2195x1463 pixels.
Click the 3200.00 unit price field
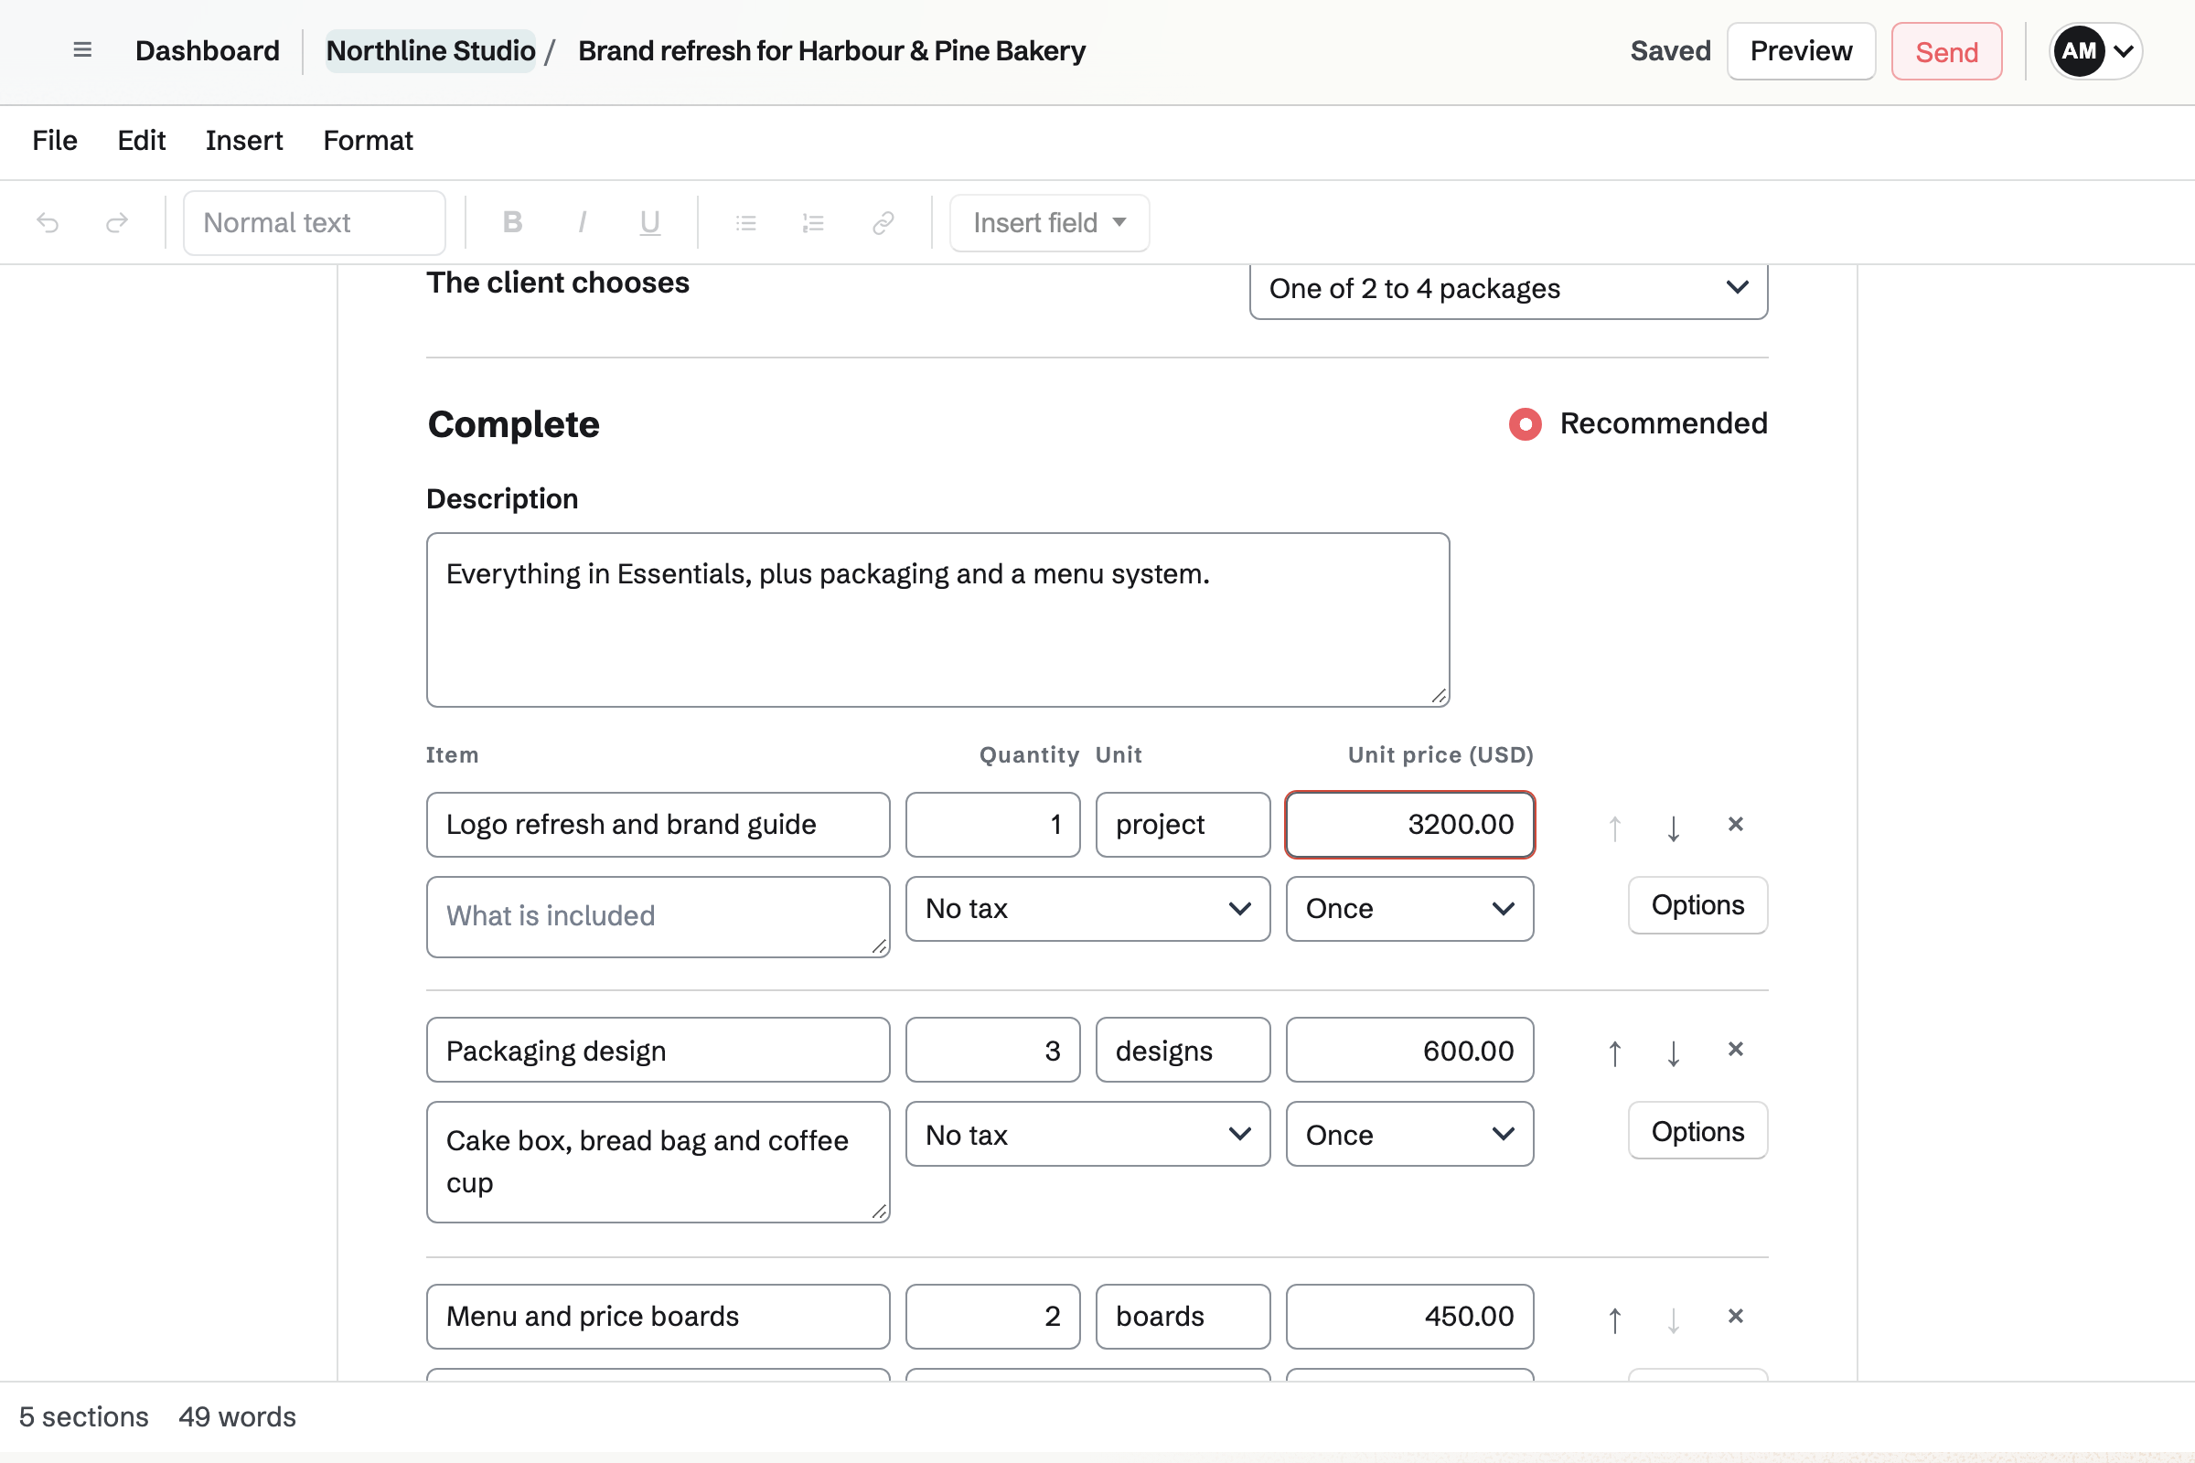[1409, 825]
